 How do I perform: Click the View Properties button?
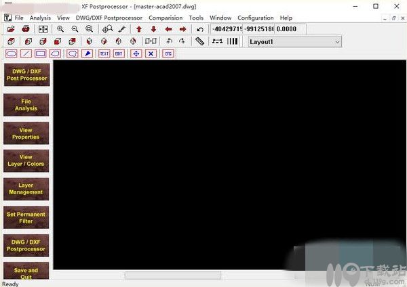[x=26, y=133]
